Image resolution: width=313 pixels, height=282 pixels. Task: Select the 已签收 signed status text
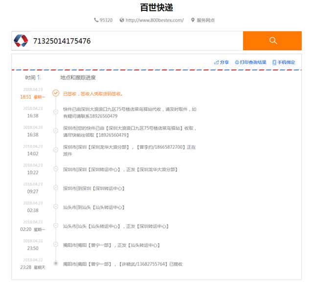click(x=93, y=94)
